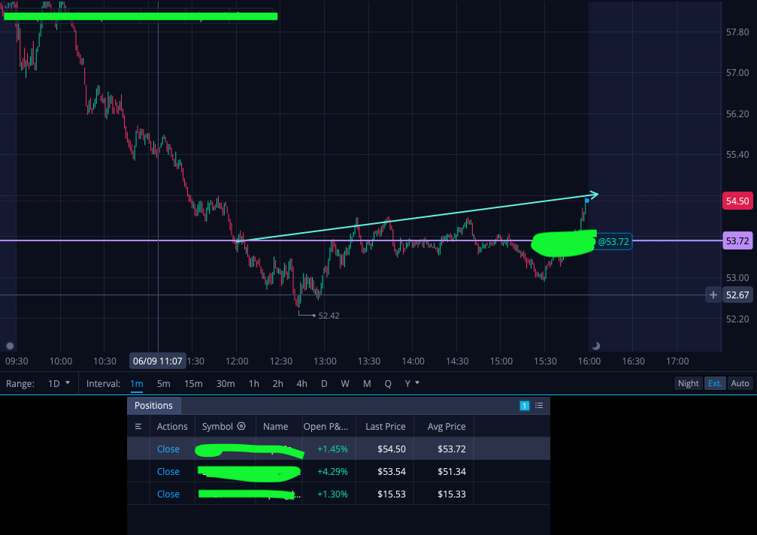This screenshot has height=535, width=757.
Task: Toggle Night session mode
Action: coord(688,383)
